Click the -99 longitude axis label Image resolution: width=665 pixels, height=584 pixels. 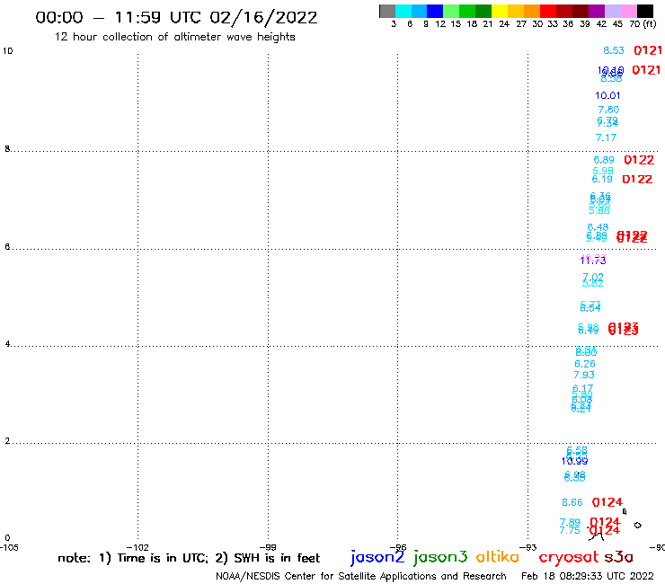pyautogui.click(x=268, y=547)
